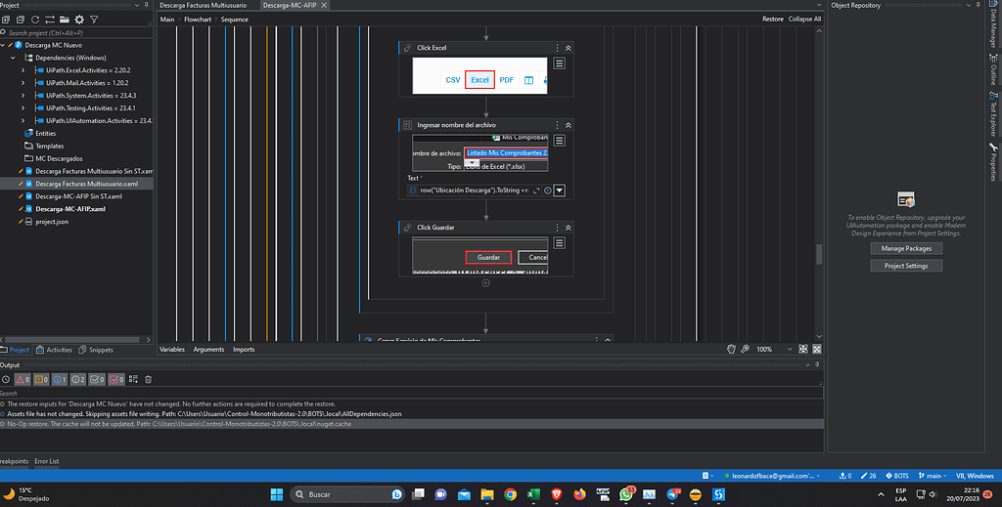1002x507 pixels.
Task: Clear all output with the trash icon
Action: click(x=148, y=379)
